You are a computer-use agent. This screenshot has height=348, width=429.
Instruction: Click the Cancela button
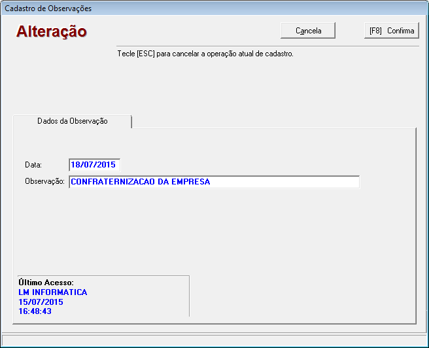click(x=308, y=31)
